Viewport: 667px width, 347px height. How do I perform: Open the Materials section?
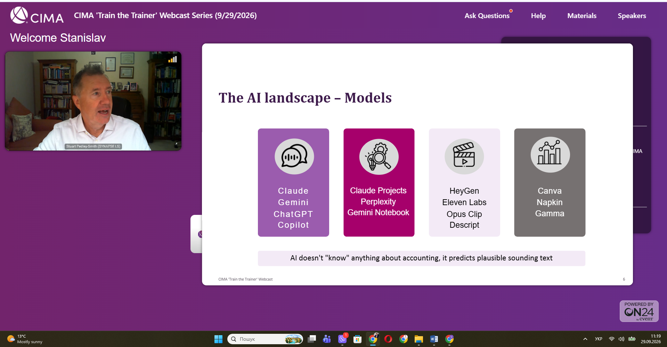click(x=581, y=16)
